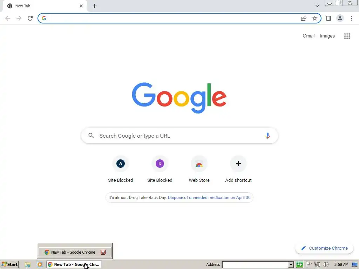The image size is (359, 269).
Task: Click the 3:58 AM clock
Action: pyautogui.click(x=341, y=265)
